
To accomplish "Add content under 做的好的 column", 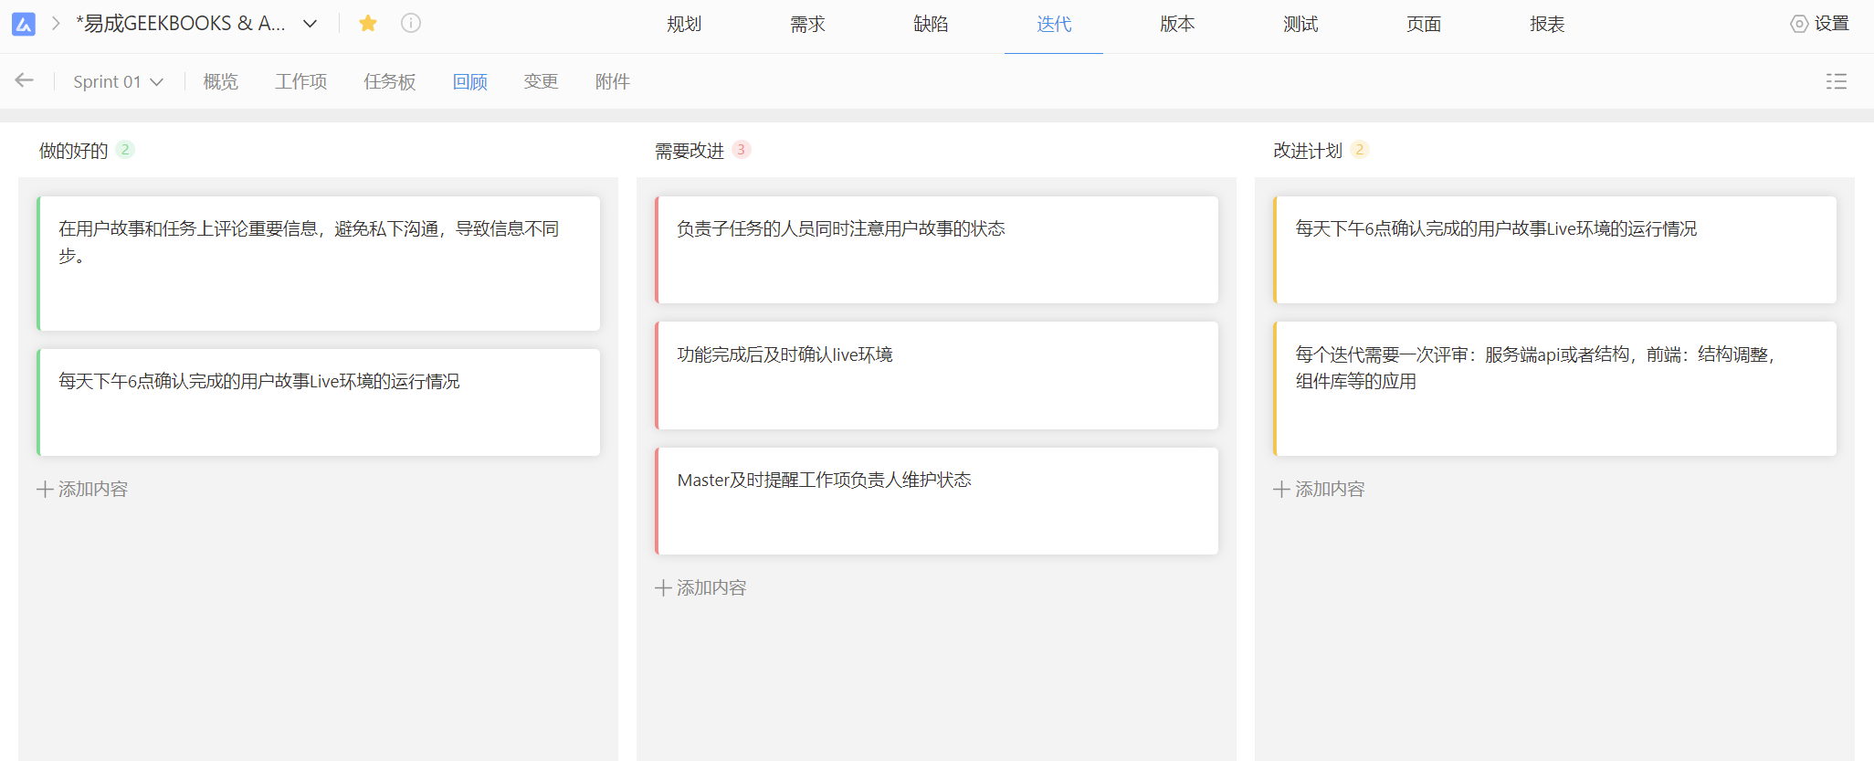I will [x=82, y=489].
